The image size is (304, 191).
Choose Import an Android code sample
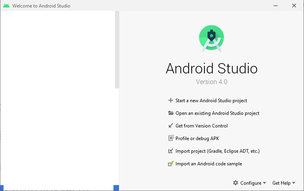(x=209, y=164)
